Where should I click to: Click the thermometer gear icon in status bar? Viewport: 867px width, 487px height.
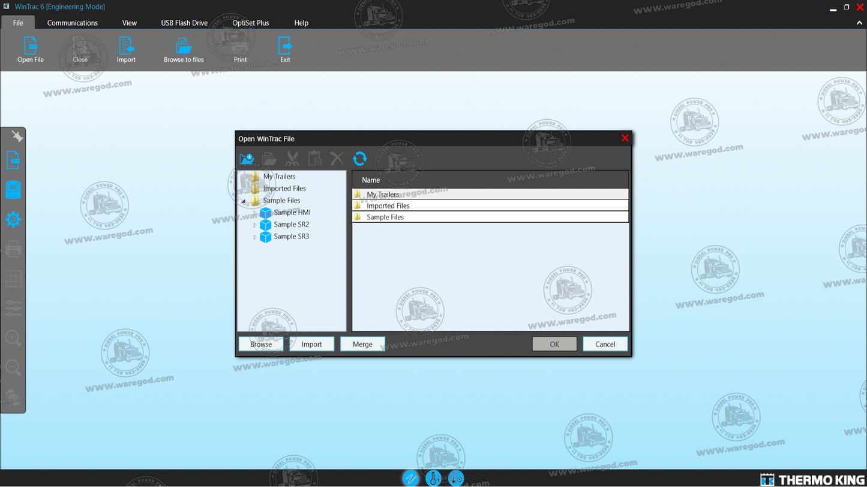click(456, 478)
